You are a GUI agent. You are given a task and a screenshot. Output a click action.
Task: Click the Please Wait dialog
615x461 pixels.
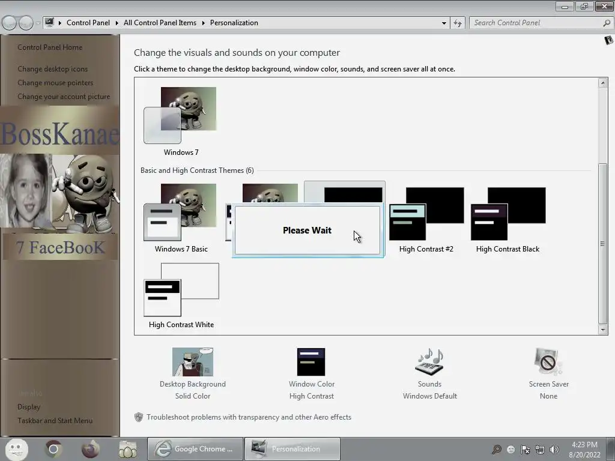(307, 230)
